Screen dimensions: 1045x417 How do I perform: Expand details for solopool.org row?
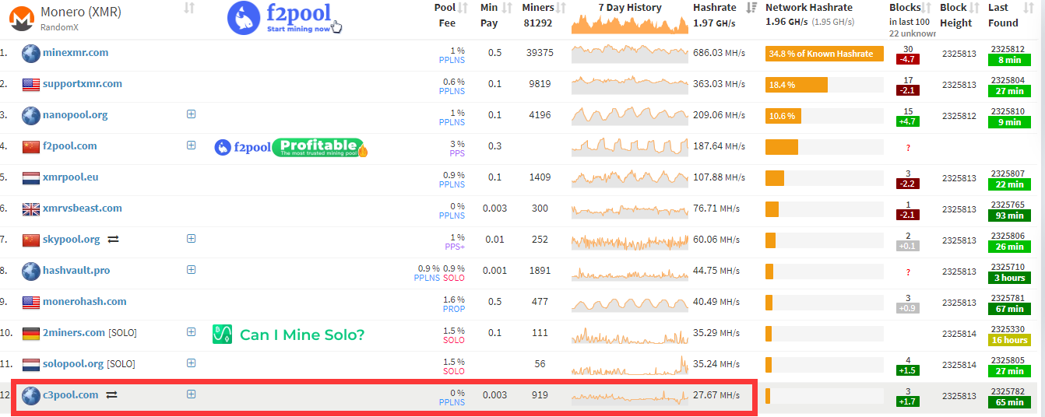coord(192,363)
